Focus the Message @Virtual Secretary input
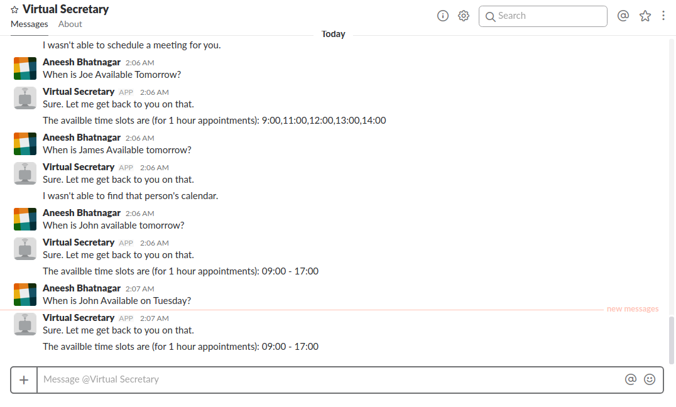 pos(330,379)
